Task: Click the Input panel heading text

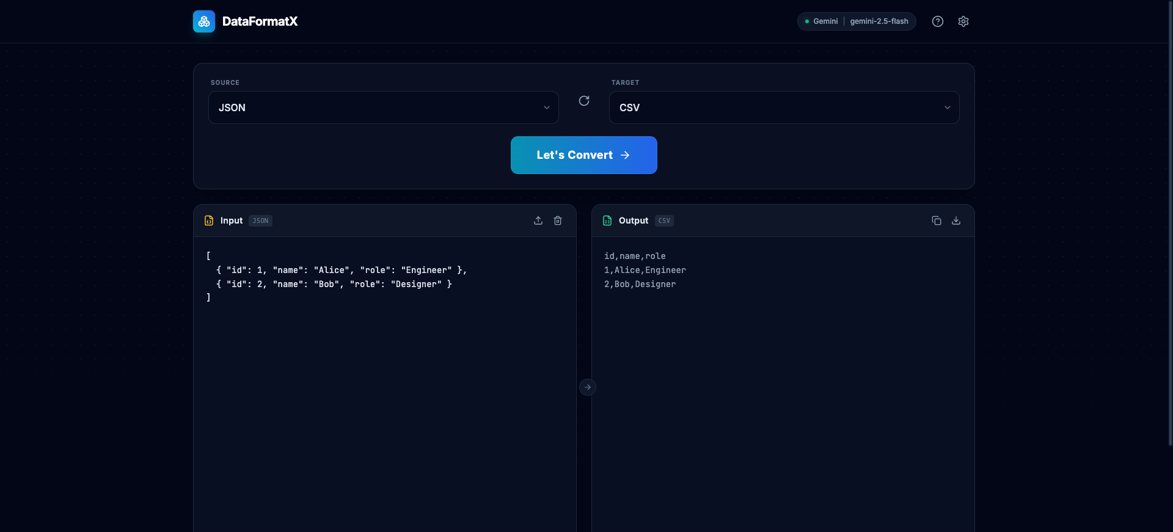Action: click(x=232, y=220)
